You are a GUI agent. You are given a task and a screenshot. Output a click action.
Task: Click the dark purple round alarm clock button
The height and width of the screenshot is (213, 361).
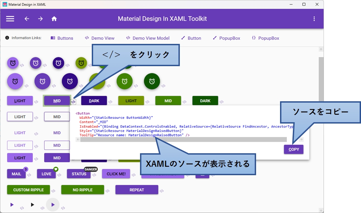pyautogui.click(x=70, y=81)
